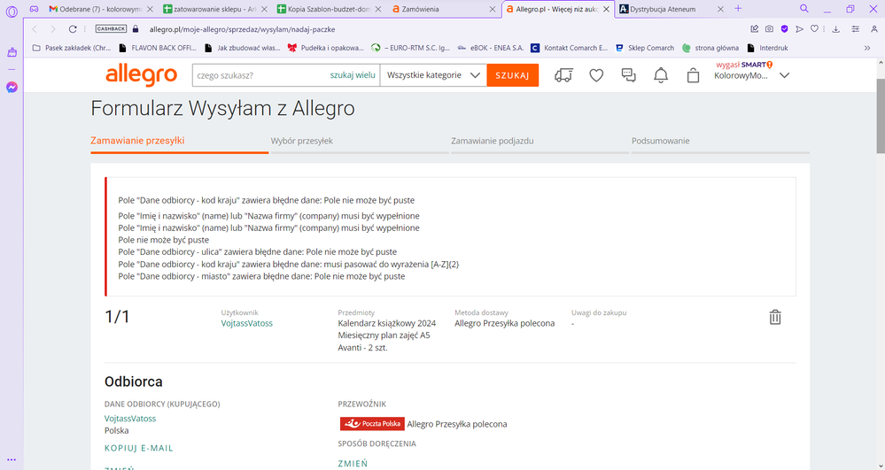The height and width of the screenshot is (470, 885).
Task: Open Pudełka i opakowa... bookmark
Action: click(326, 48)
